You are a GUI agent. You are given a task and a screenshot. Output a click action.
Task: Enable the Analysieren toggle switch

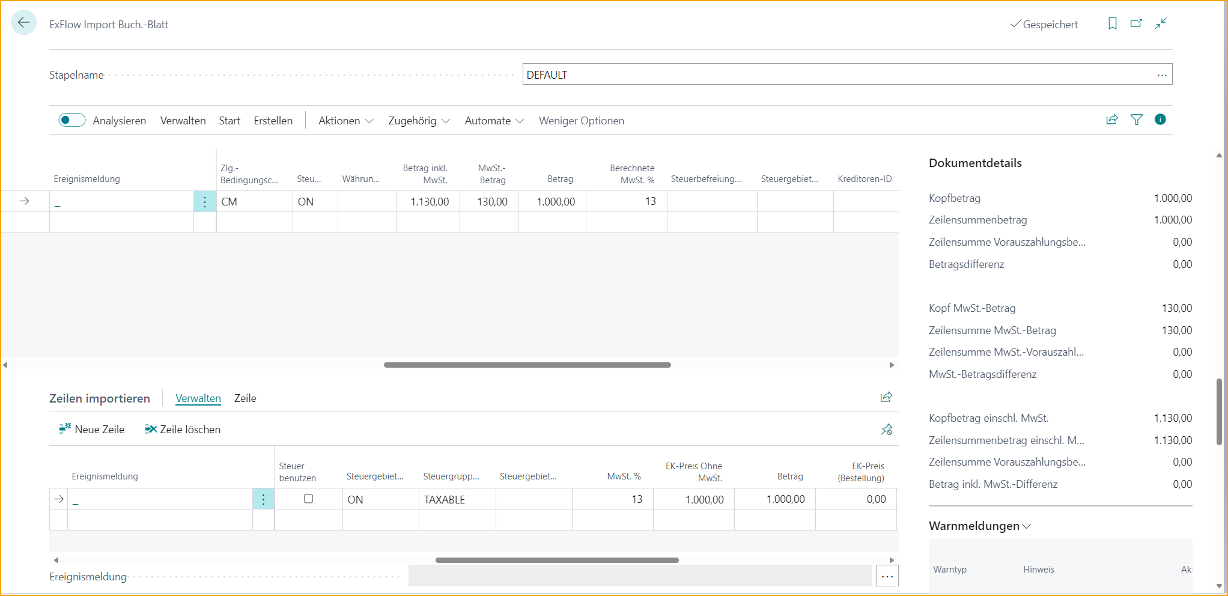pos(71,120)
